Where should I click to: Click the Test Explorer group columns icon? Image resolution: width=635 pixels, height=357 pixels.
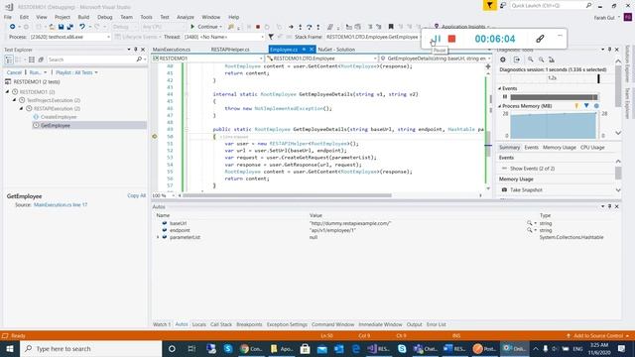point(31,59)
